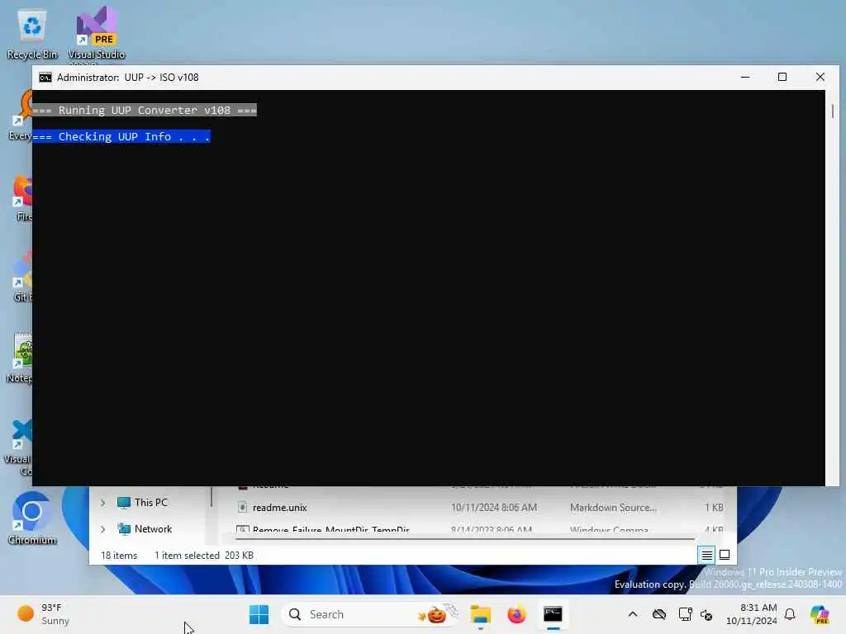The image size is (846, 634).
Task: Click the pumpkin search highlight icon
Action: pyautogui.click(x=436, y=614)
